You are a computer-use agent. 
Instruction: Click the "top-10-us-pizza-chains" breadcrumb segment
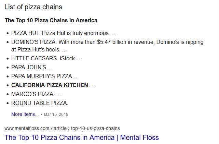(95, 128)
